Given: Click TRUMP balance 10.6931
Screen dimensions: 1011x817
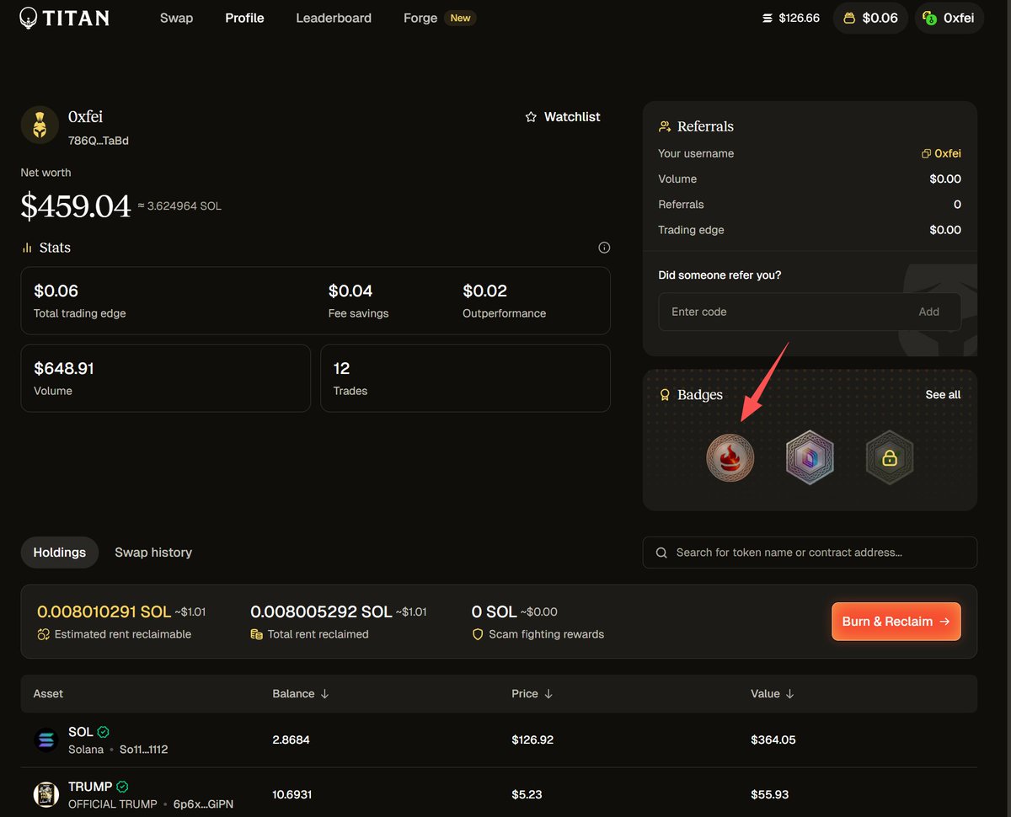Looking at the screenshot, I should 292,794.
